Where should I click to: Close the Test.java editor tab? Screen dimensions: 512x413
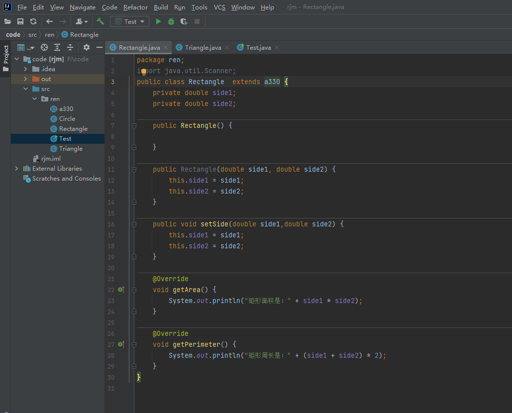click(x=277, y=48)
